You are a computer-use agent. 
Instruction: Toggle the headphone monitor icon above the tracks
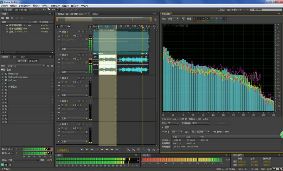click(90, 27)
